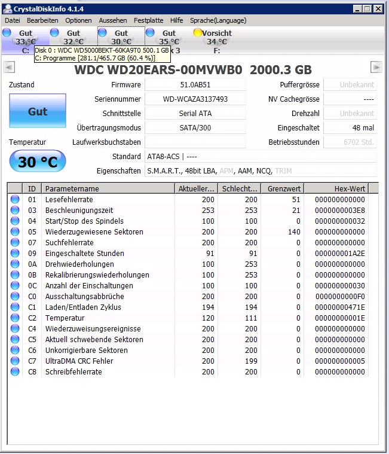
Task: Click the Firmware field 51.0AB51
Action: (x=195, y=85)
